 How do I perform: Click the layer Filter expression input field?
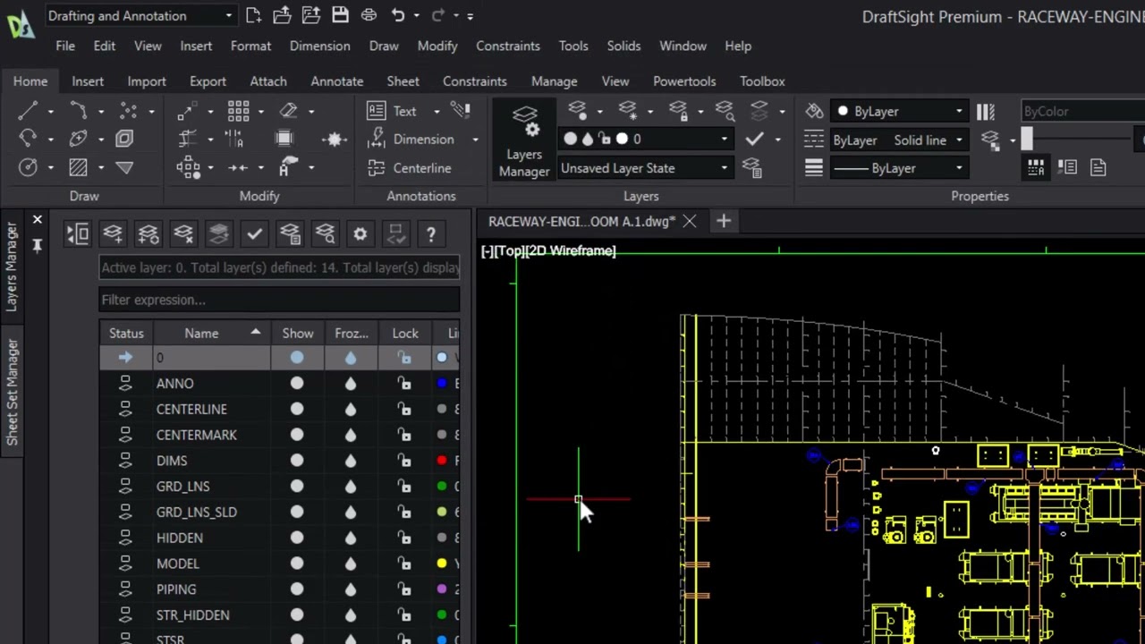tap(279, 300)
